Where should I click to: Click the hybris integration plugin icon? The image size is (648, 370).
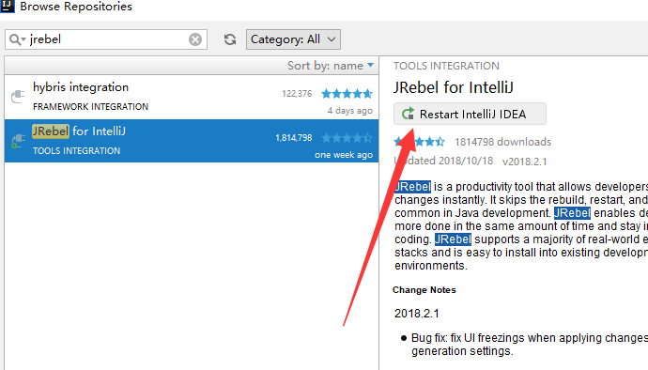pyautogui.click(x=18, y=97)
